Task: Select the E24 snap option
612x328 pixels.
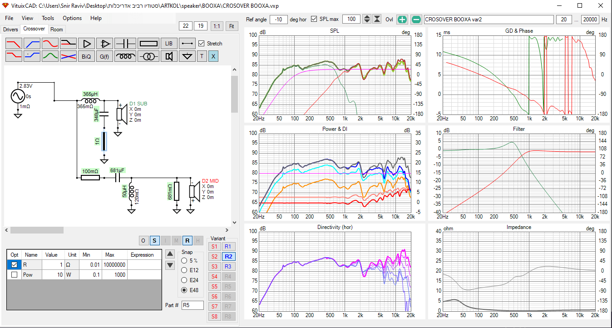Action: [x=184, y=280]
